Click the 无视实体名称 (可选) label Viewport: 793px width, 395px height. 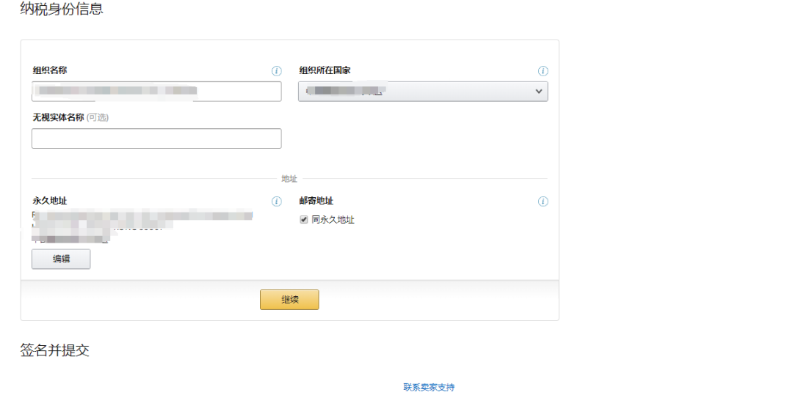click(70, 117)
